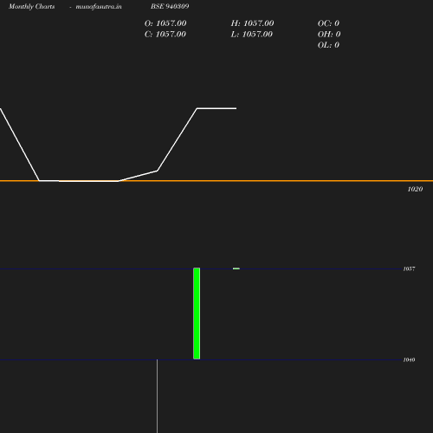The width and height of the screenshot is (433, 433).
Task: Click the tall green candlestick bar
Action: click(x=197, y=313)
